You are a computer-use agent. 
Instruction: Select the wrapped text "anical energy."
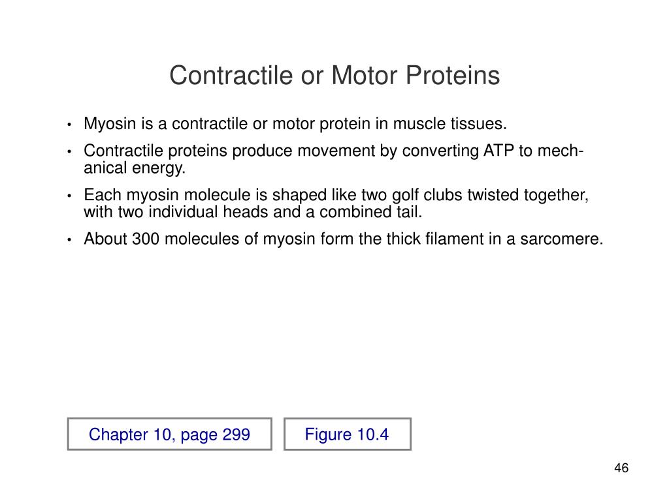coord(135,168)
